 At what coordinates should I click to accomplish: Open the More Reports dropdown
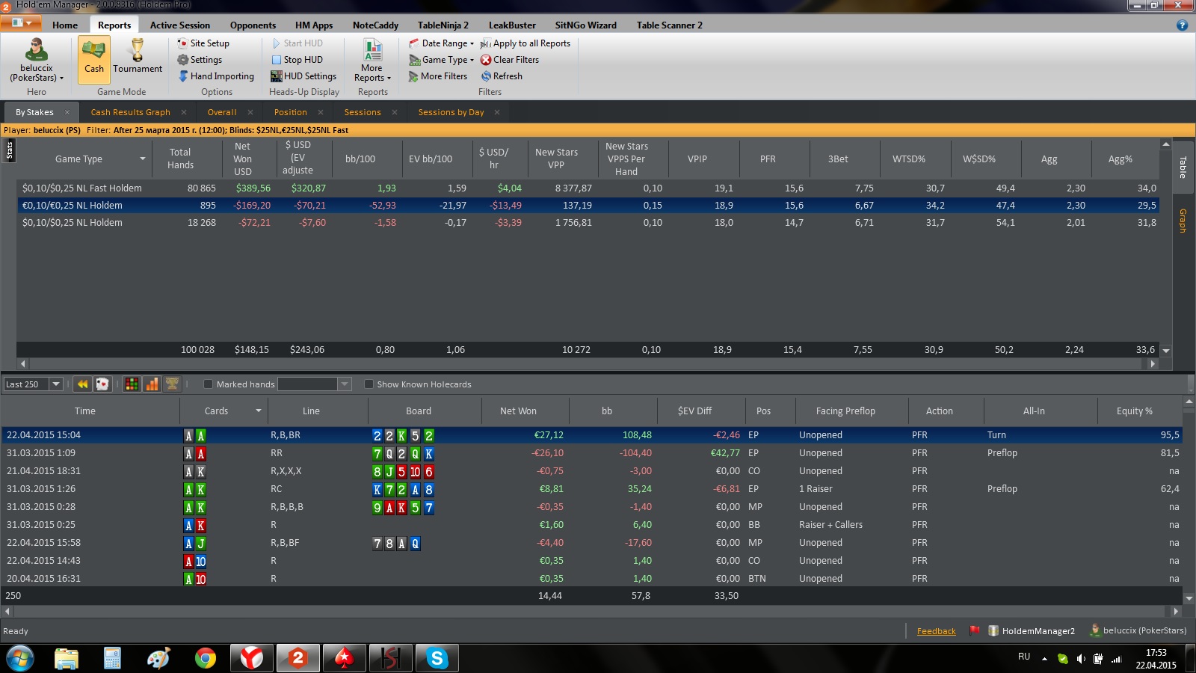(x=372, y=60)
